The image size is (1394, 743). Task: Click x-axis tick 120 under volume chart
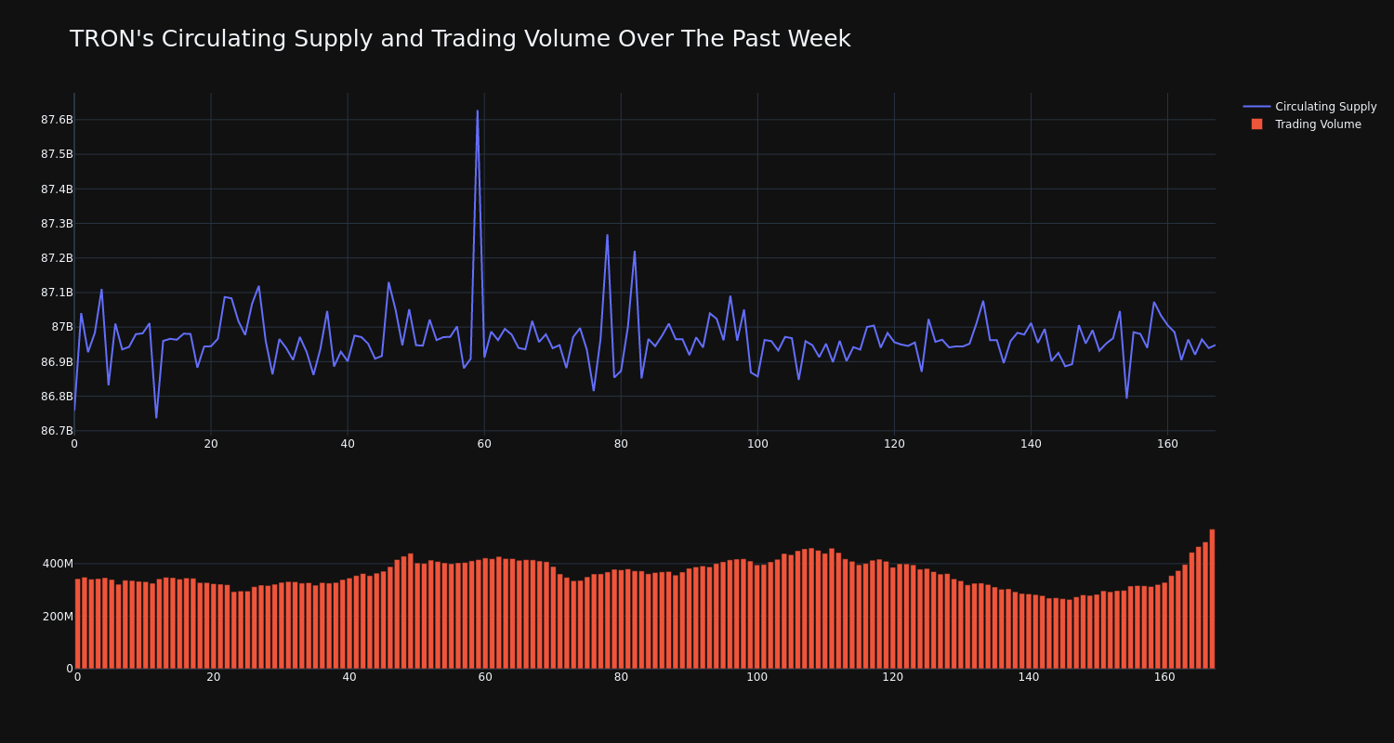(892, 677)
